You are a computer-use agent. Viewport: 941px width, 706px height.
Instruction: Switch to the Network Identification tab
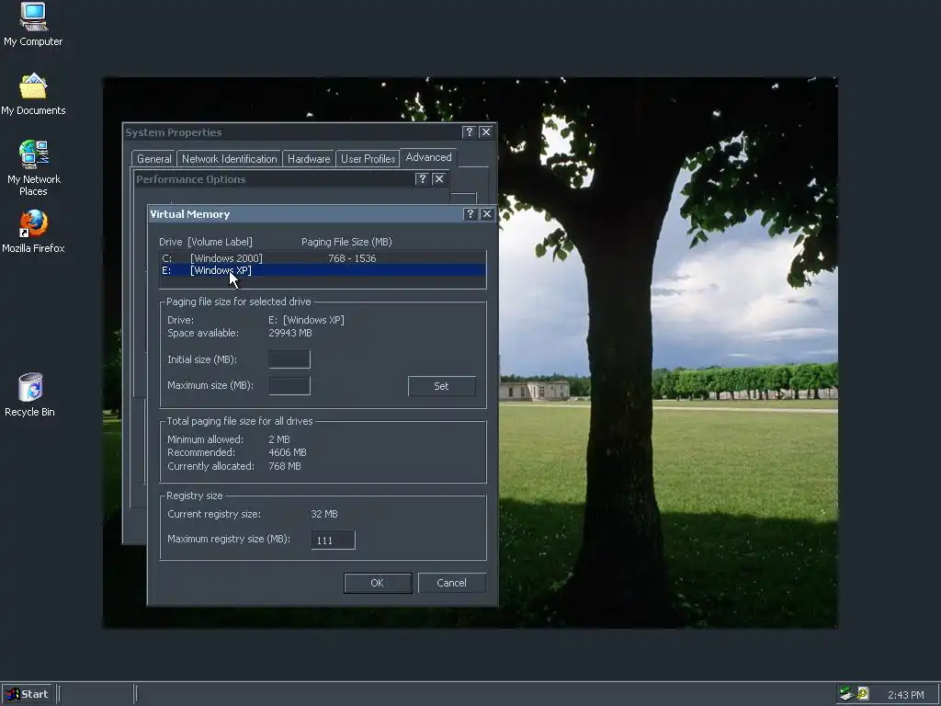pos(229,159)
